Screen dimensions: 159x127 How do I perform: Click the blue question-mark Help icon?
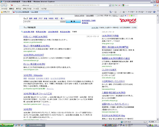(x=154, y=12)
